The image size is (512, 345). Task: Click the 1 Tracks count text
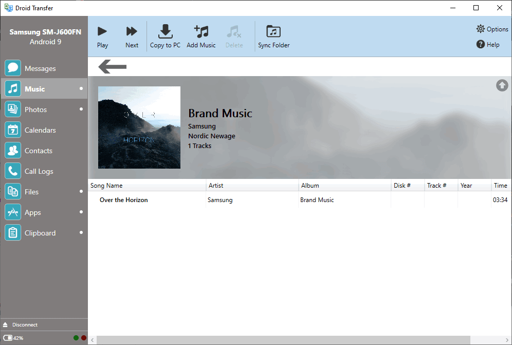coord(199,146)
